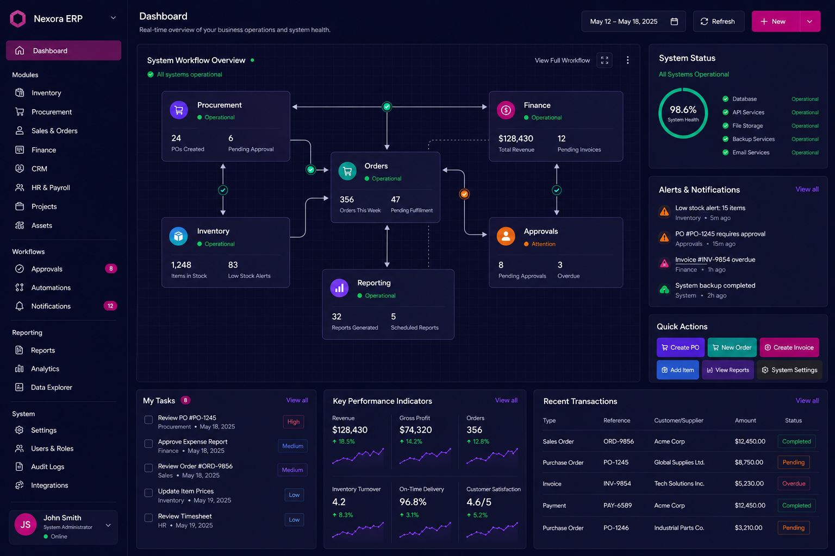Image resolution: width=835 pixels, height=556 pixels.
Task: Click the 98.6% System Health ring
Action: click(683, 113)
